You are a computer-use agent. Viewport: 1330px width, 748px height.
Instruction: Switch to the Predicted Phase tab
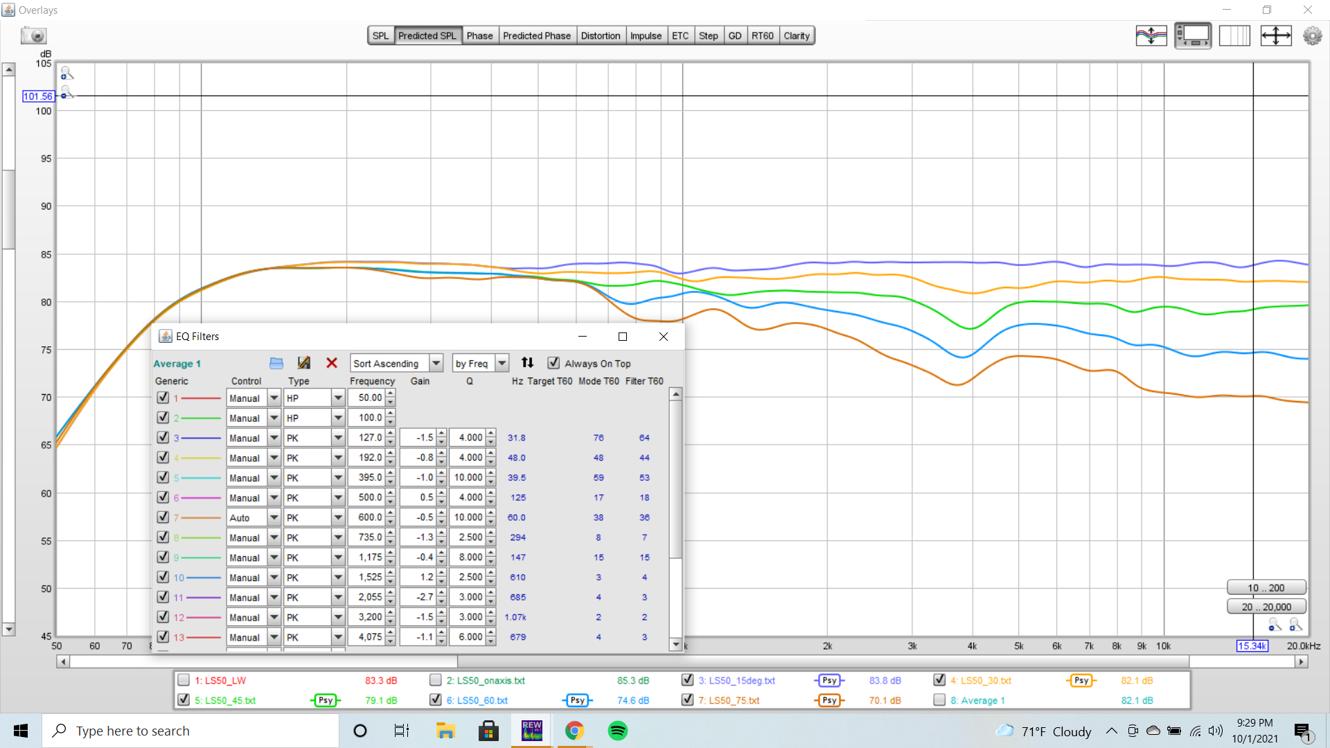point(537,36)
